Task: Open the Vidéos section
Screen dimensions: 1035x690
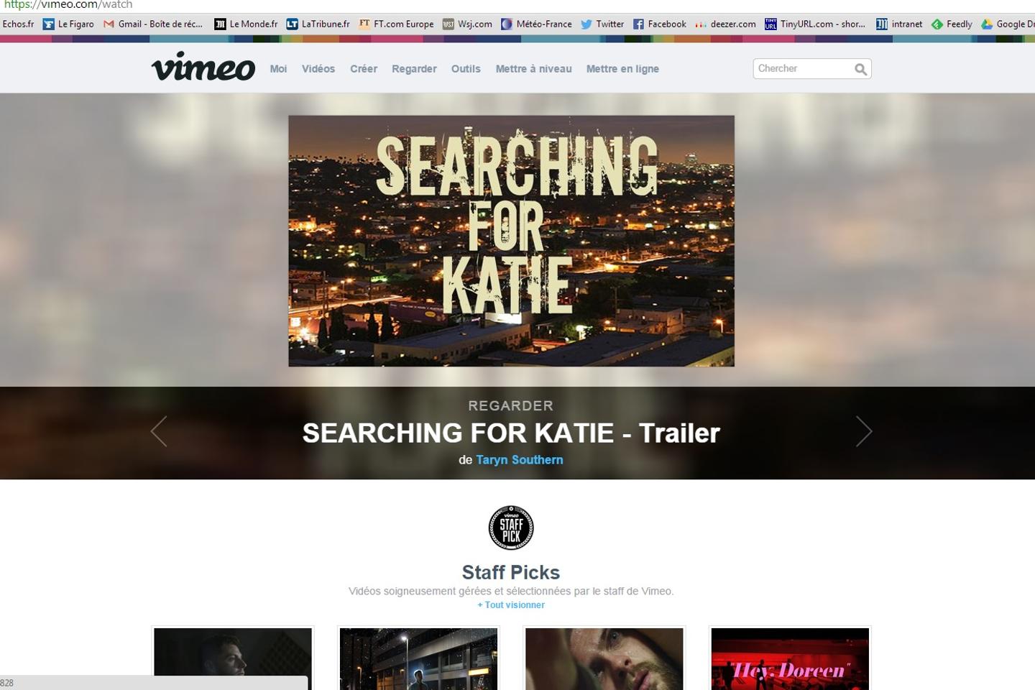Action: point(318,69)
